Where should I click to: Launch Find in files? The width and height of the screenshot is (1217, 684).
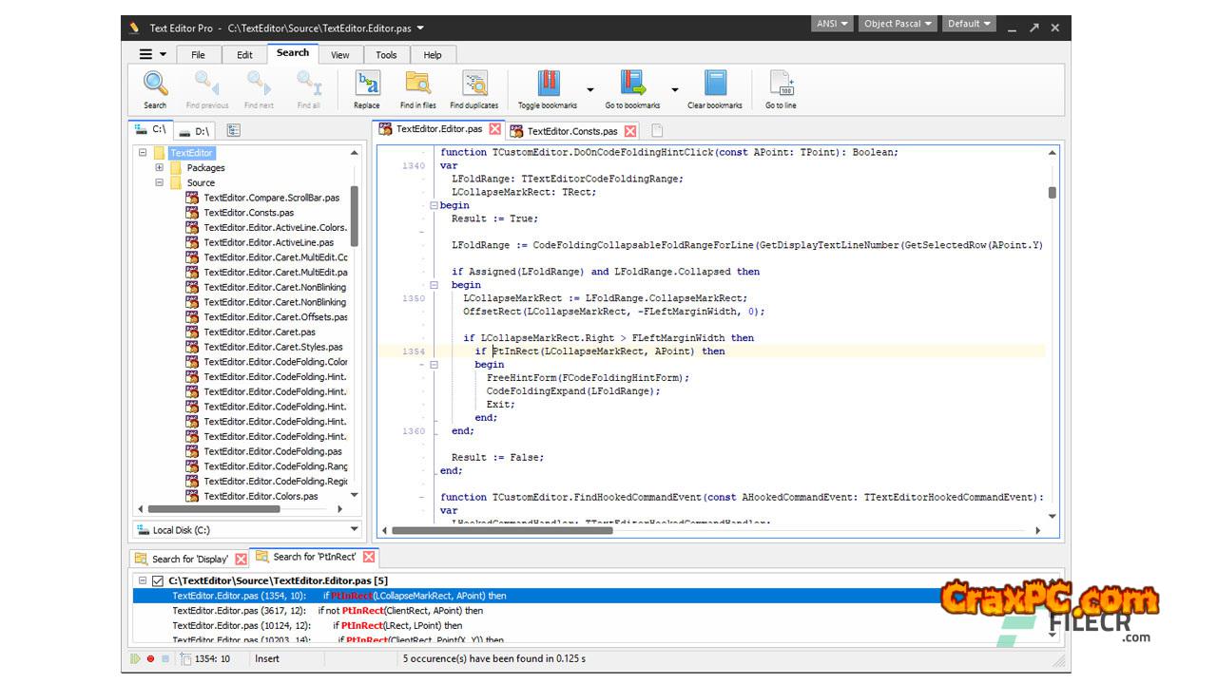pyautogui.click(x=417, y=84)
